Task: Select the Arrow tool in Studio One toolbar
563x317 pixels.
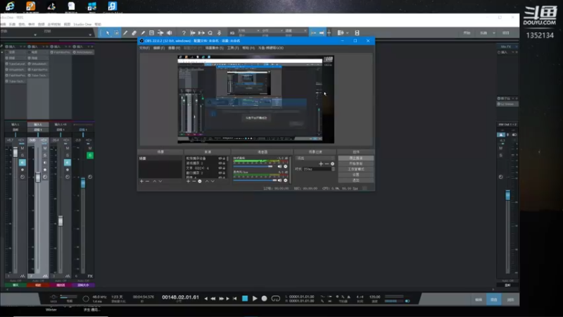Action: (x=108, y=32)
